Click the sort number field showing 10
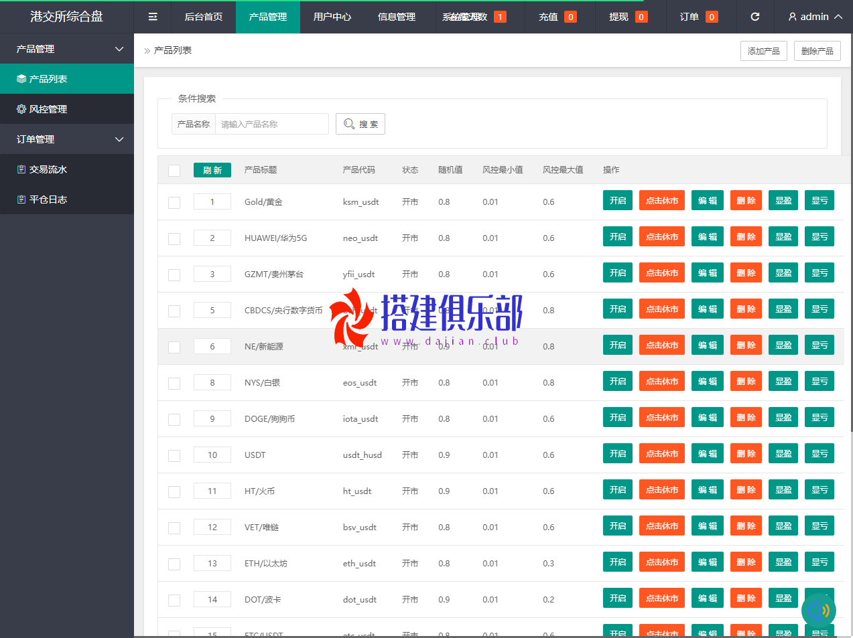The height and width of the screenshot is (638, 853). (212, 455)
